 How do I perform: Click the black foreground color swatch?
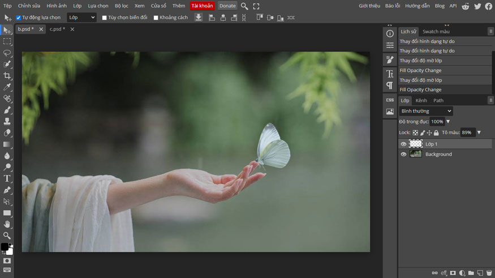(x=5, y=247)
